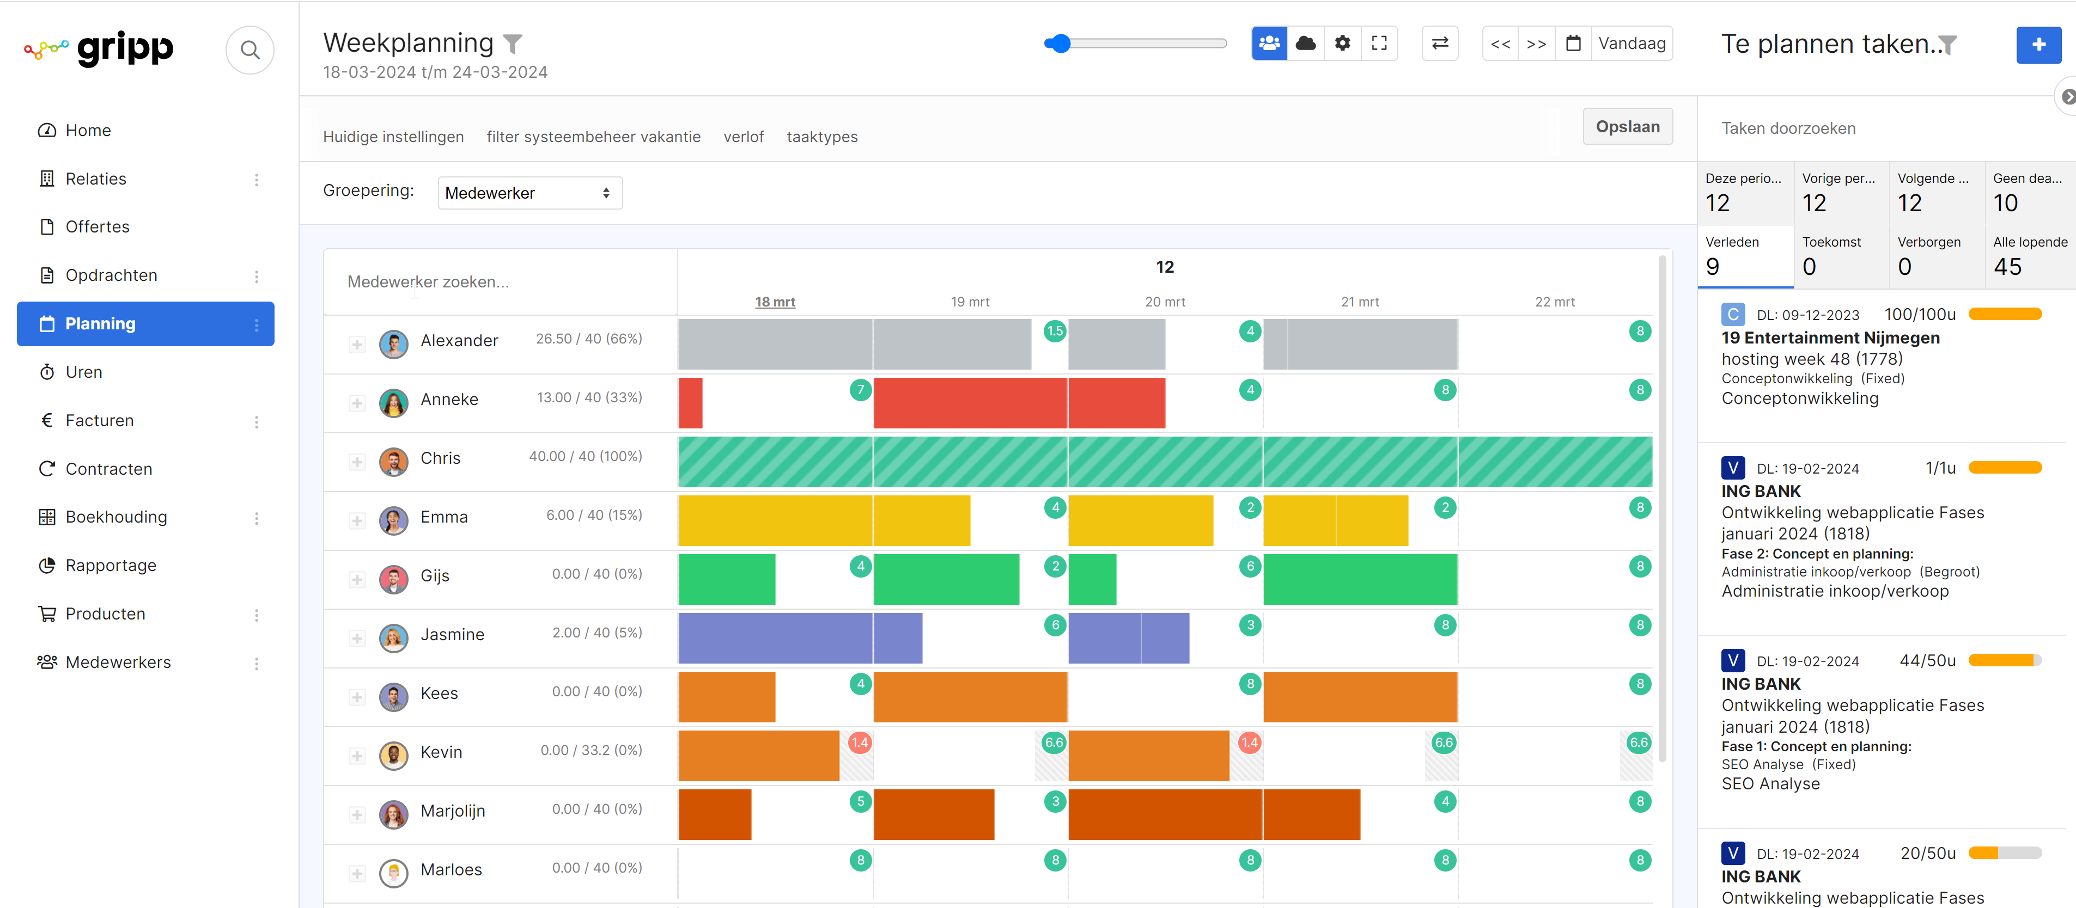The height and width of the screenshot is (908, 2076).
Task: Apply the taaktypes filter preset
Action: (x=821, y=137)
